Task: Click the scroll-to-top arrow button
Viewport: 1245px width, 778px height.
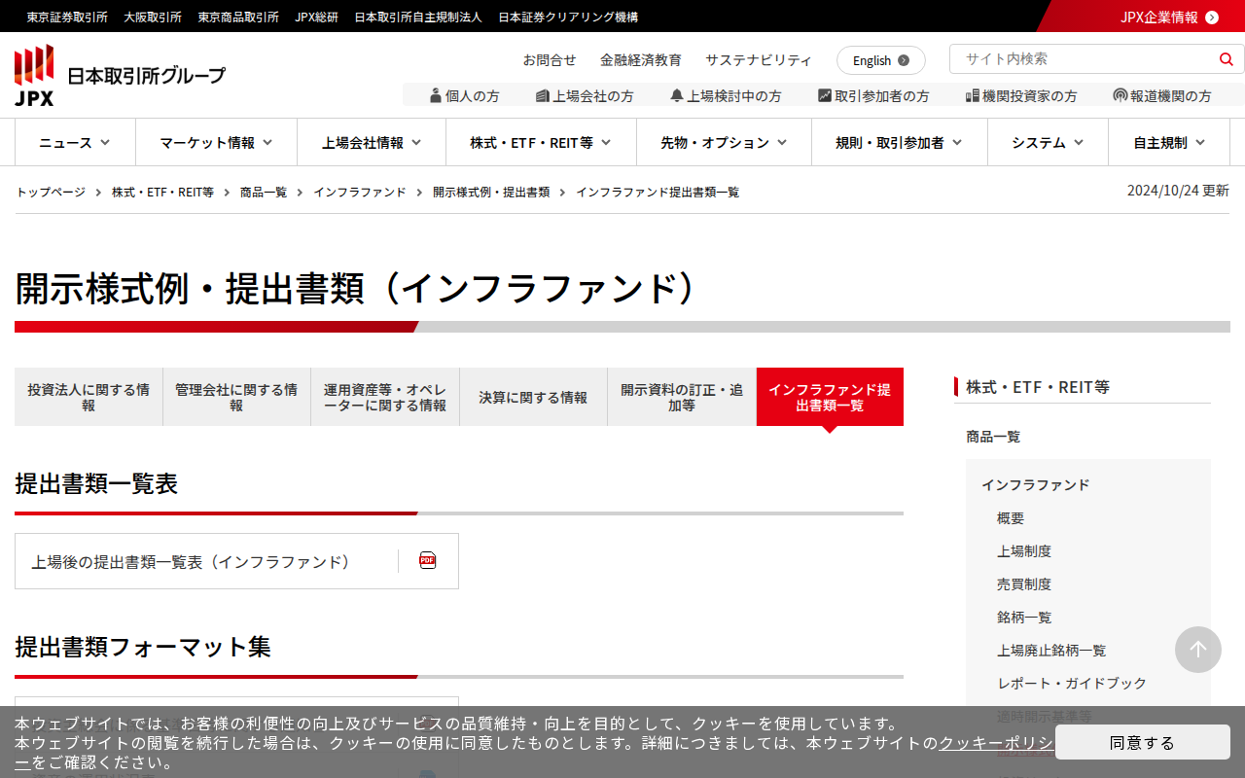Action: click(1198, 650)
